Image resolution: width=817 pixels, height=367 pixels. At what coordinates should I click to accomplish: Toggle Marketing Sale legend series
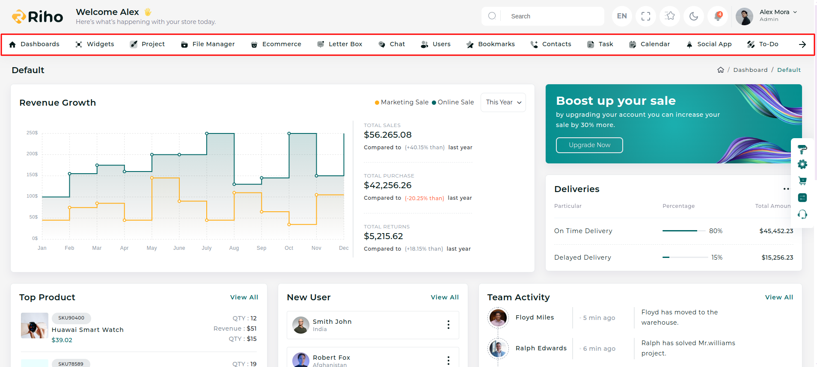click(x=401, y=102)
